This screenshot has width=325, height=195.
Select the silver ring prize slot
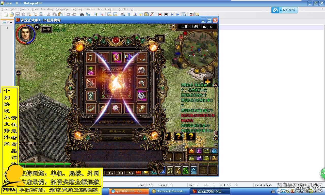pyautogui.click(x=91, y=108)
